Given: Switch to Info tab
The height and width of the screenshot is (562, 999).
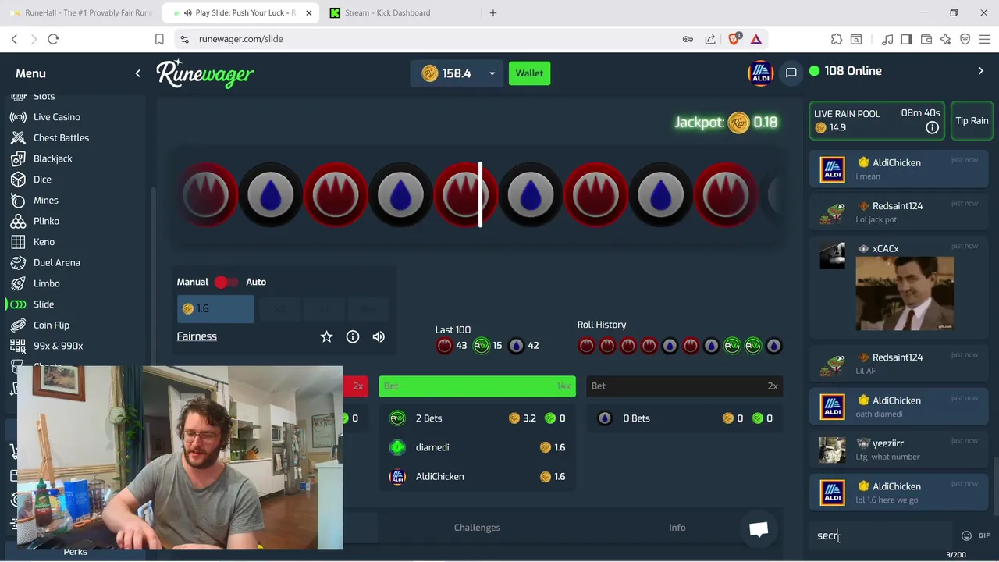Looking at the screenshot, I should pyautogui.click(x=677, y=528).
